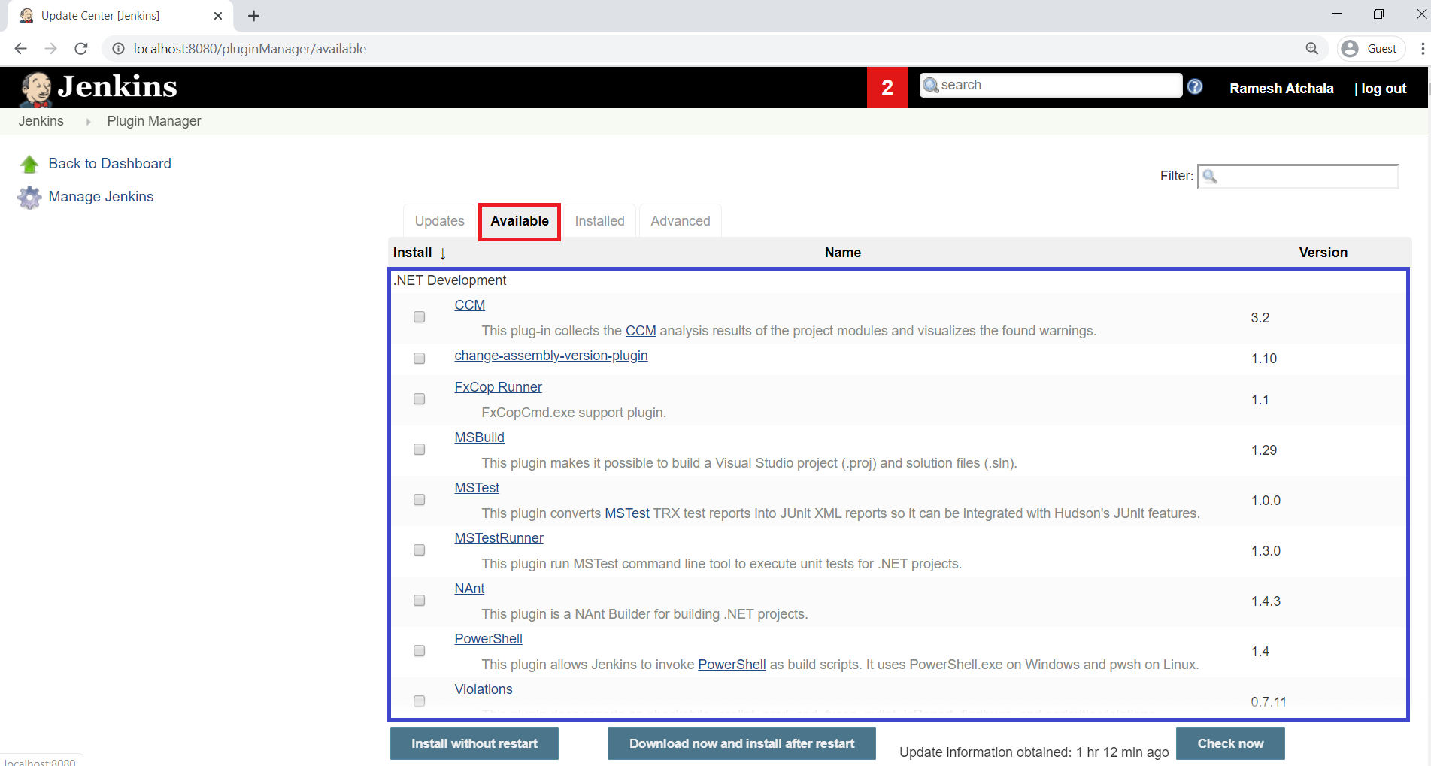
Task: Click the Manage Jenkins gear icon
Action: (x=29, y=197)
